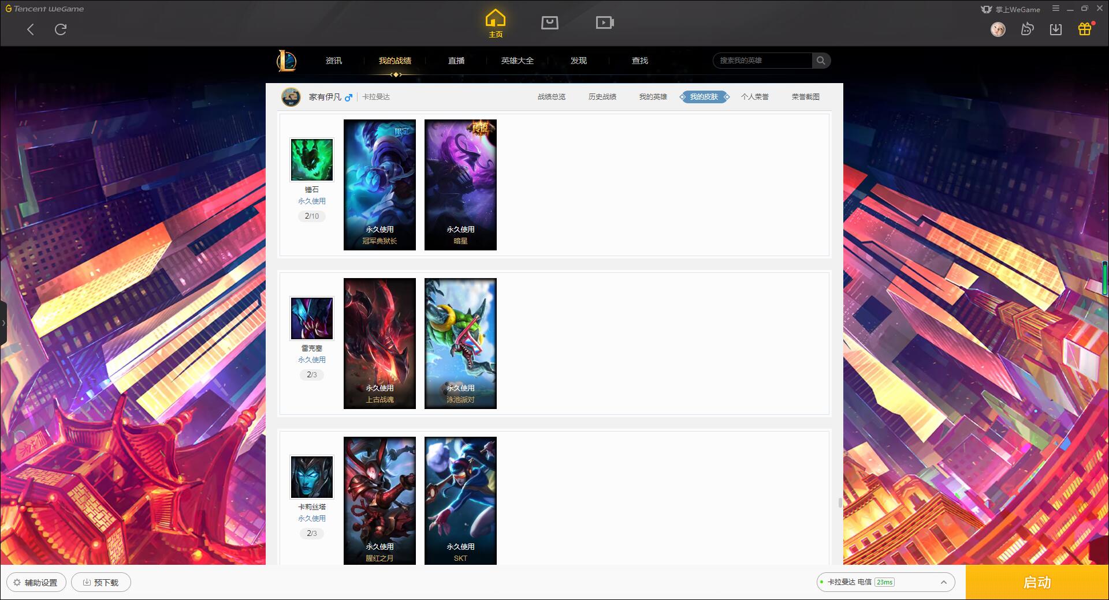This screenshot has height=600, width=1109.
Task: Open the 上古战魂 skin card
Action: [x=379, y=343]
